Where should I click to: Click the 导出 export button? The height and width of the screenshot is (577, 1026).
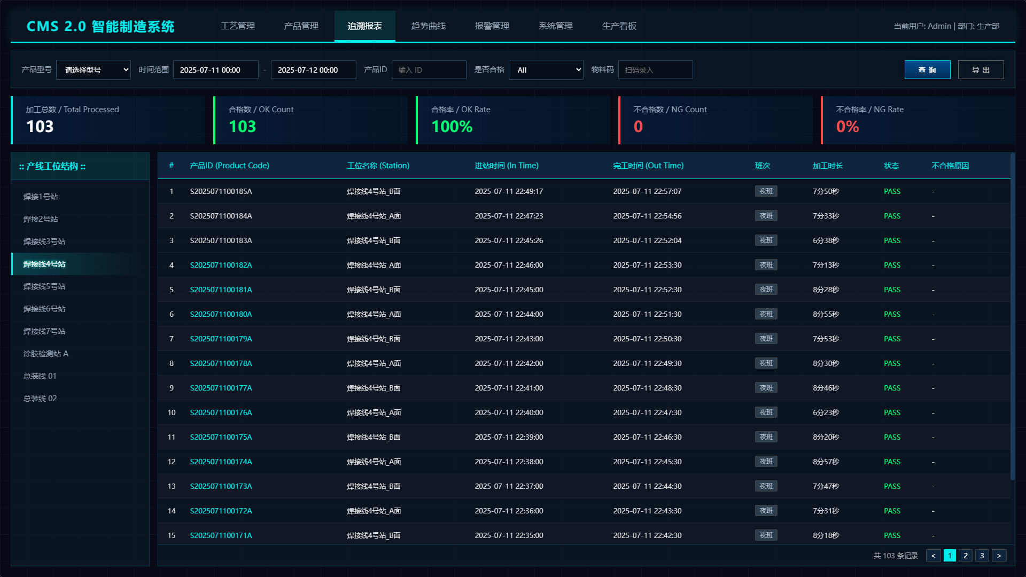coord(981,70)
